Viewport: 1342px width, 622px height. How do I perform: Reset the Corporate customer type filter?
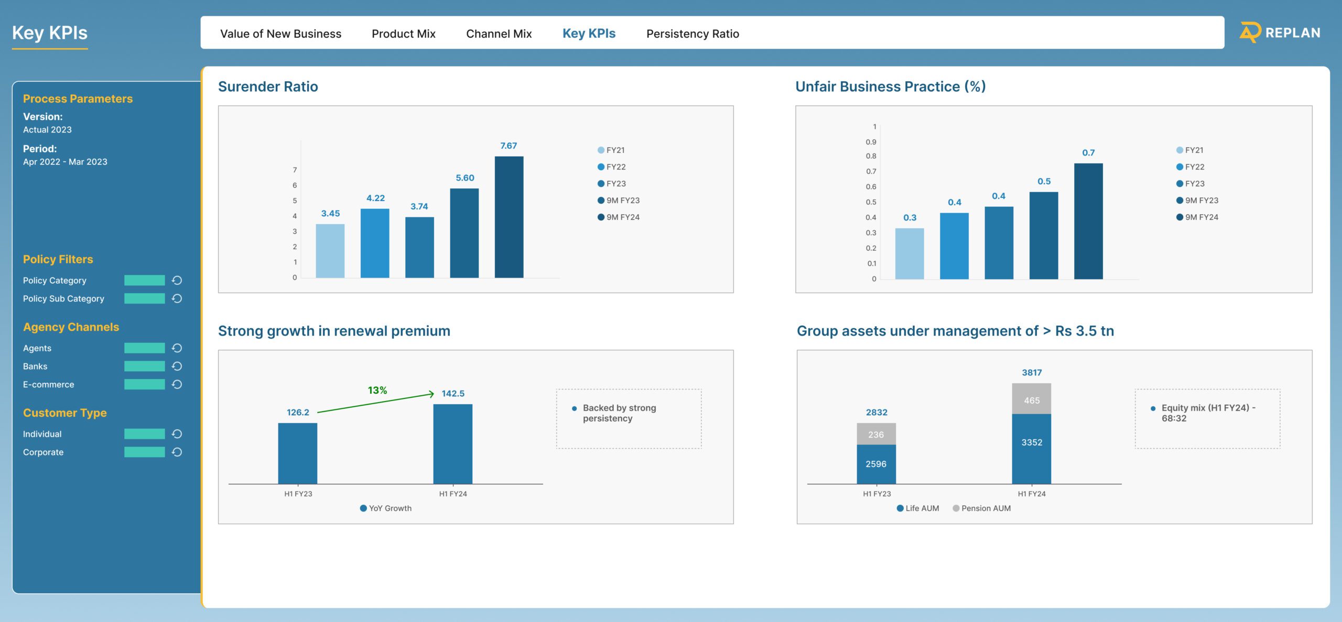(x=177, y=452)
